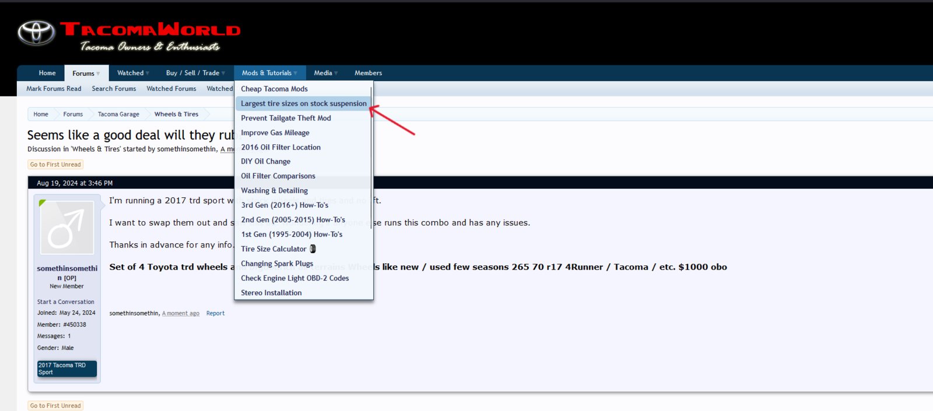This screenshot has height=411, width=933.
Task: Click the TacomaWorld site title logo
Action: [x=150, y=29]
